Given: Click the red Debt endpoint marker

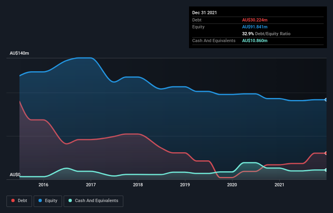Looking at the screenshot, I should [x=326, y=153].
